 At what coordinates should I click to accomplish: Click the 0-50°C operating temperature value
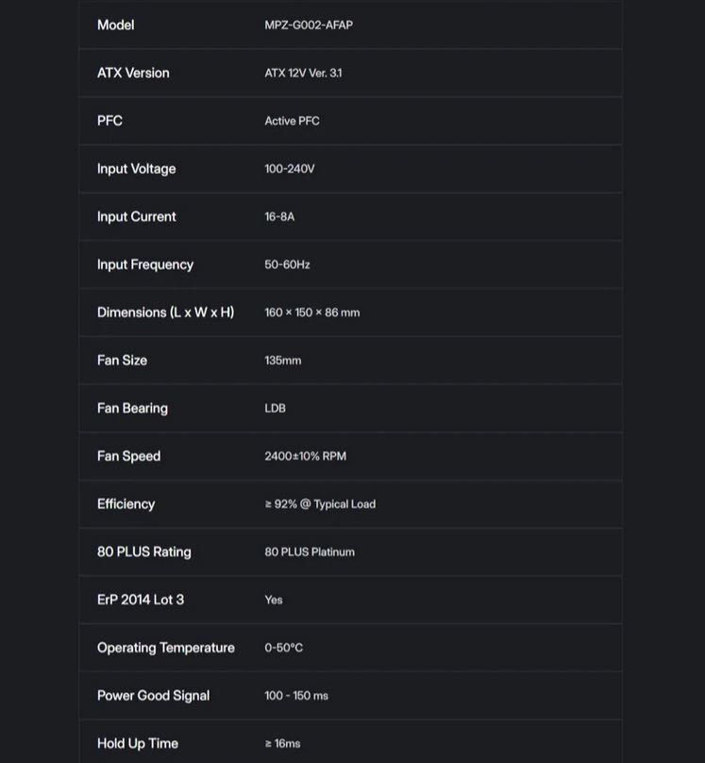tap(283, 648)
